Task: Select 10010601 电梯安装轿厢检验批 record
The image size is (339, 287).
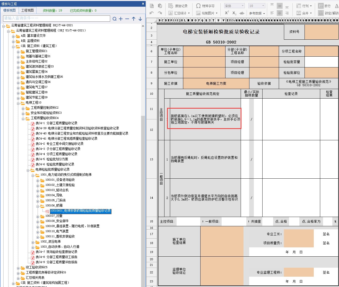Action: 81,211
